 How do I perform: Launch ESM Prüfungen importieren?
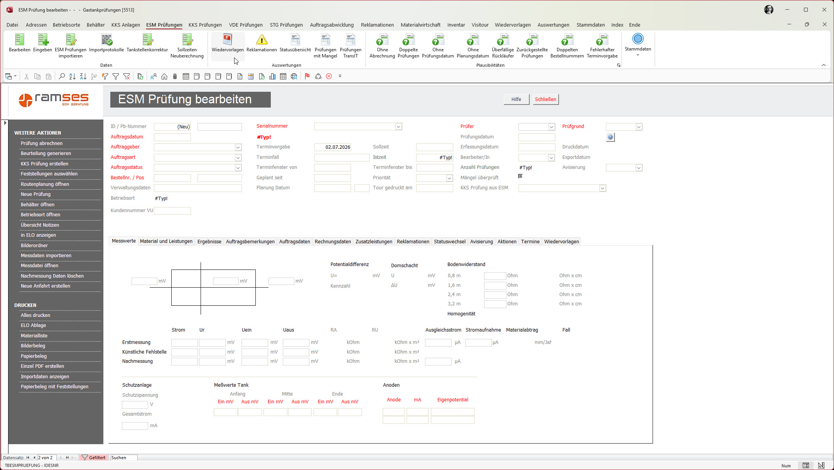coord(71,46)
